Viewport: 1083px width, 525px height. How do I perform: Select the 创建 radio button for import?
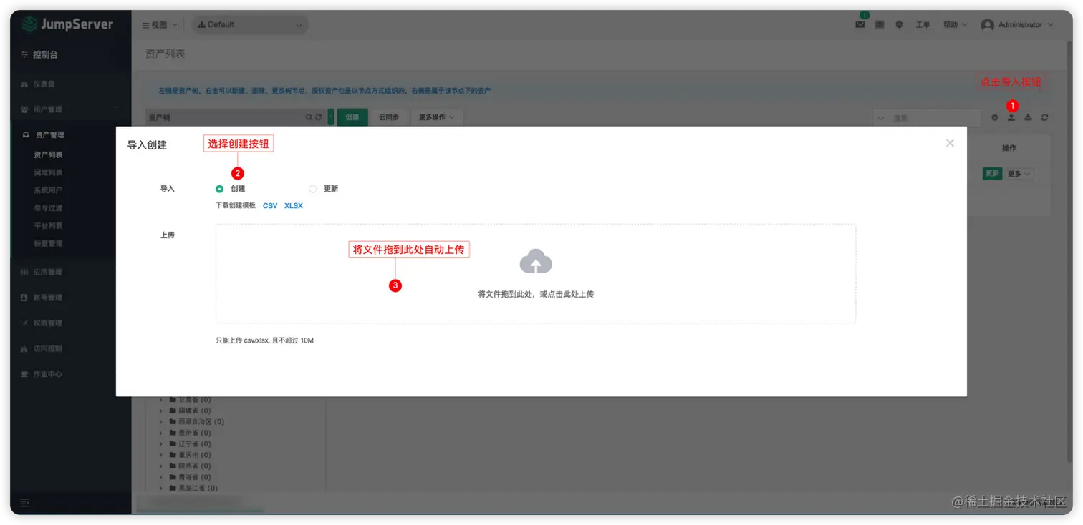(x=219, y=188)
